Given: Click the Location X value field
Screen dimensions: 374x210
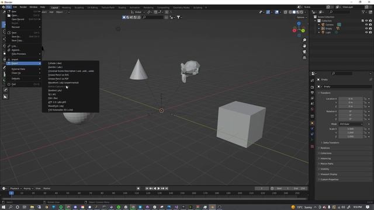Looking at the screenshot, I should tap(351, 99).
